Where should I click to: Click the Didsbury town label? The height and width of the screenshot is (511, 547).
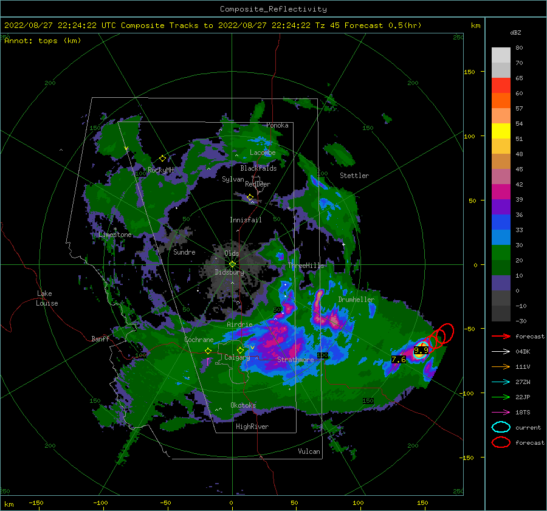[229, 272]
